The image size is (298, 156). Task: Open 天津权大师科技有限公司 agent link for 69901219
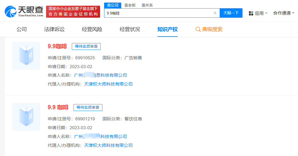coord(108,145)
